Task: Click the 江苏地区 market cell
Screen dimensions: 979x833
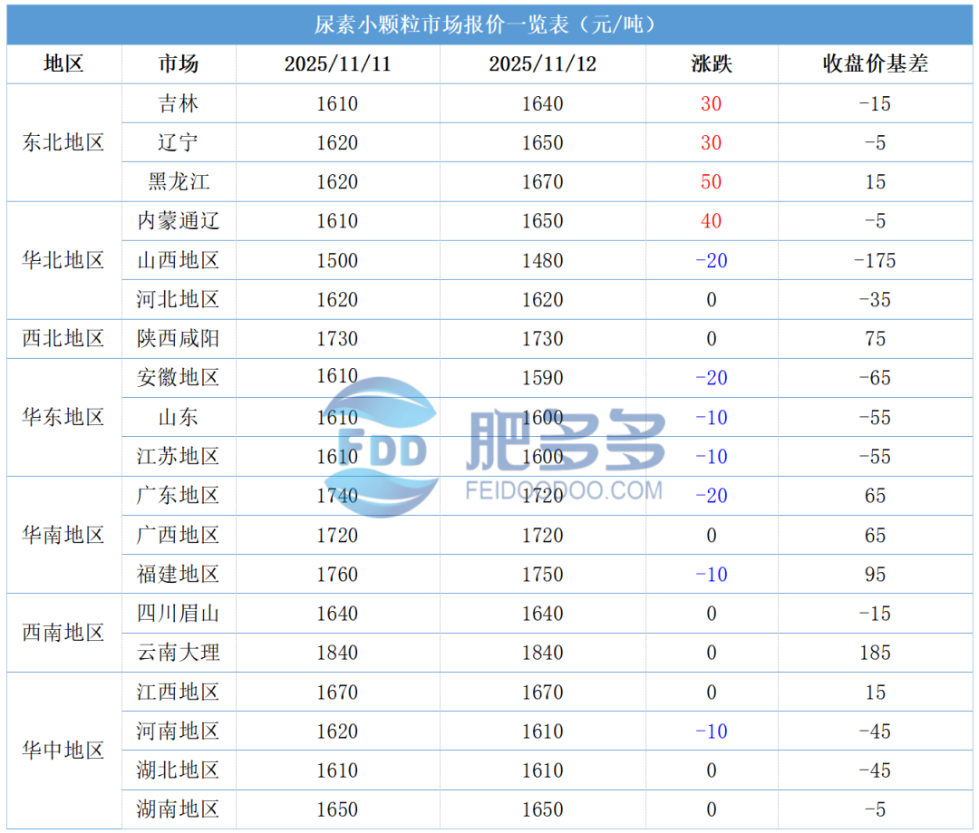Action: (x=179, y=457)
